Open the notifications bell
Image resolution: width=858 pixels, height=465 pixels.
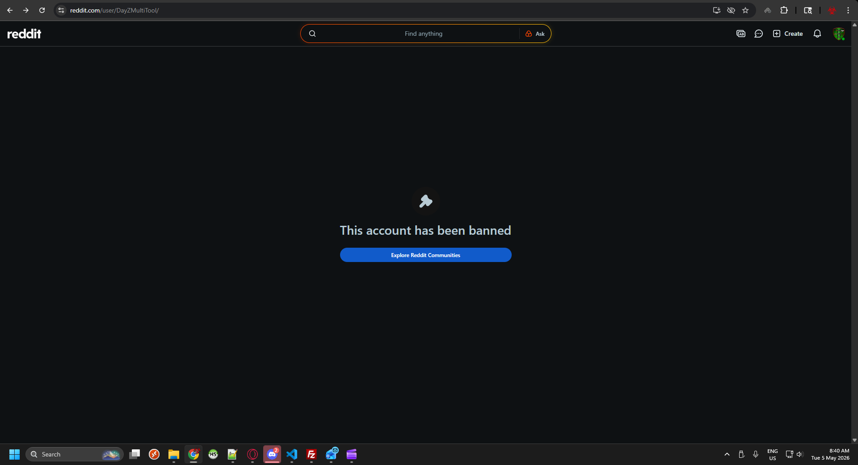point(817,34)
